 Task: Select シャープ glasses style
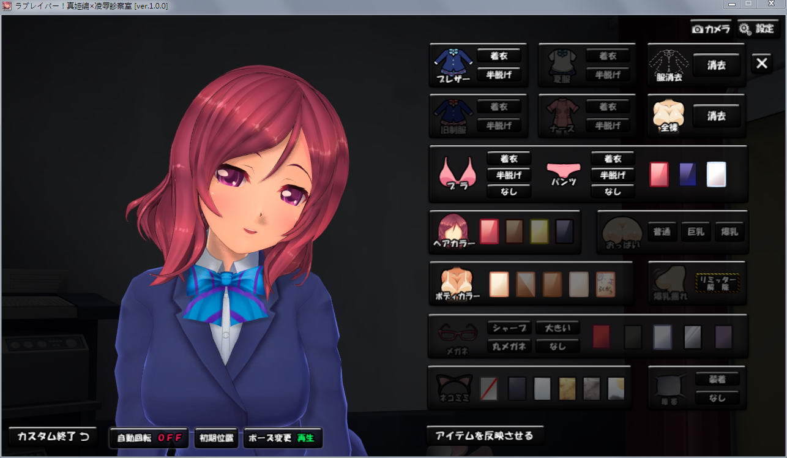coord(510,328)
